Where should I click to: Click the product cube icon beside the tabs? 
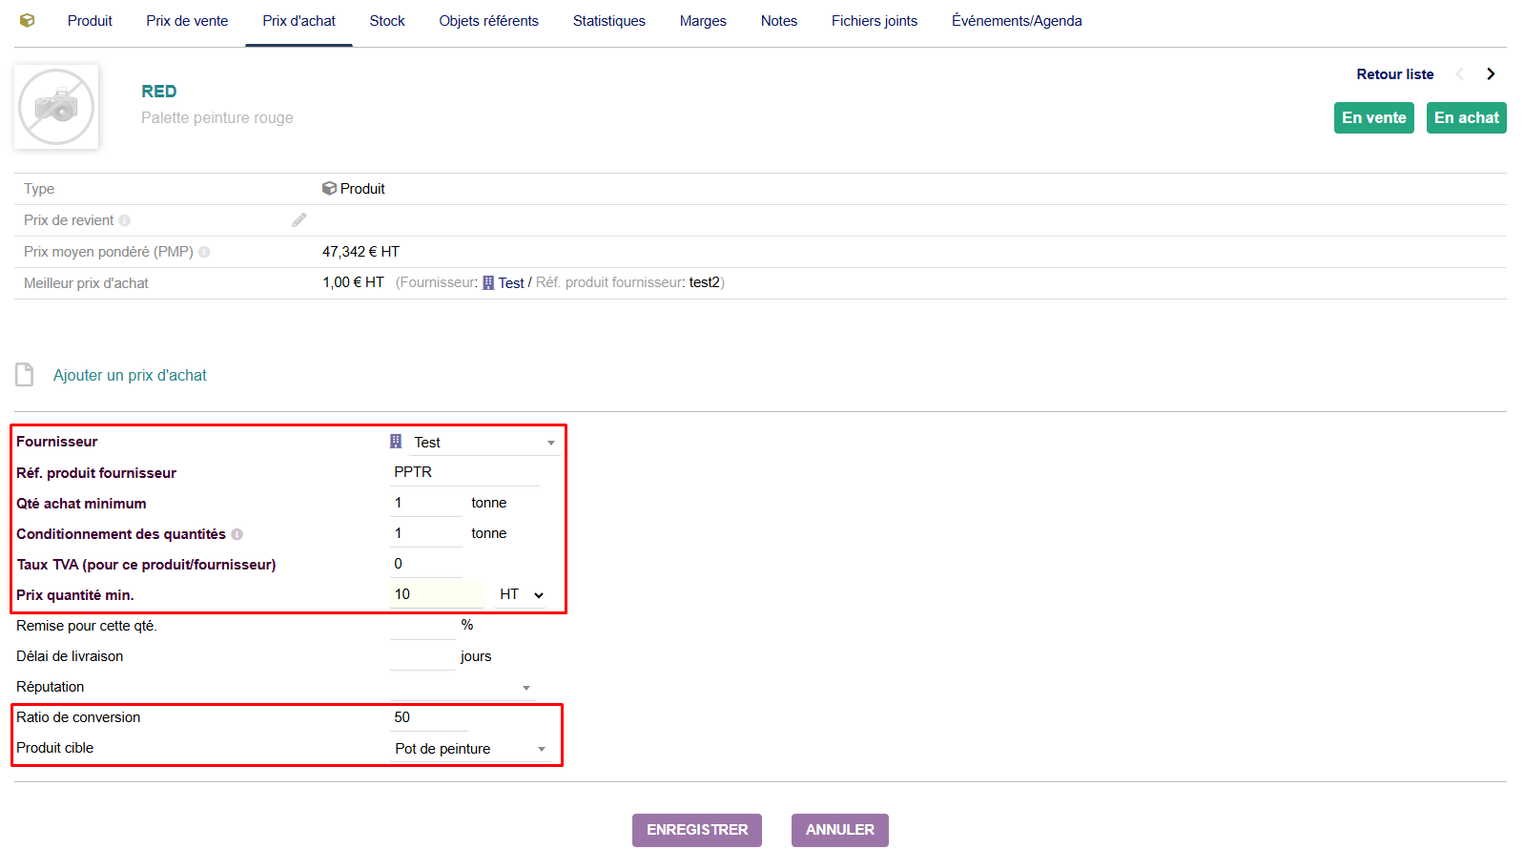27,20
